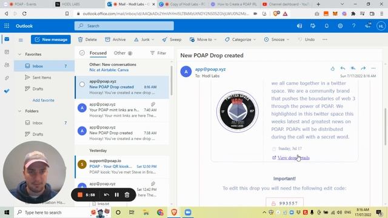Screen dimensions: 388x218
Task: Open the Files attachment module in left rail
Action: point(7,78)
